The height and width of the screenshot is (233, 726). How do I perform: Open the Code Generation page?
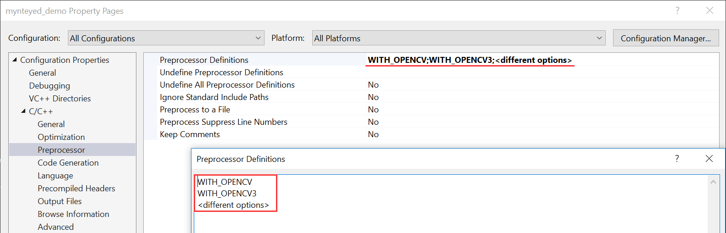click(x=68, y=163)
